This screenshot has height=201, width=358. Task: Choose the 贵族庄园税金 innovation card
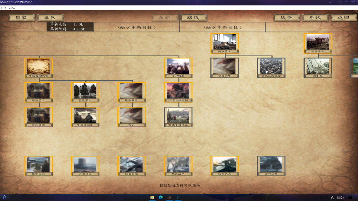pos(271,68)
